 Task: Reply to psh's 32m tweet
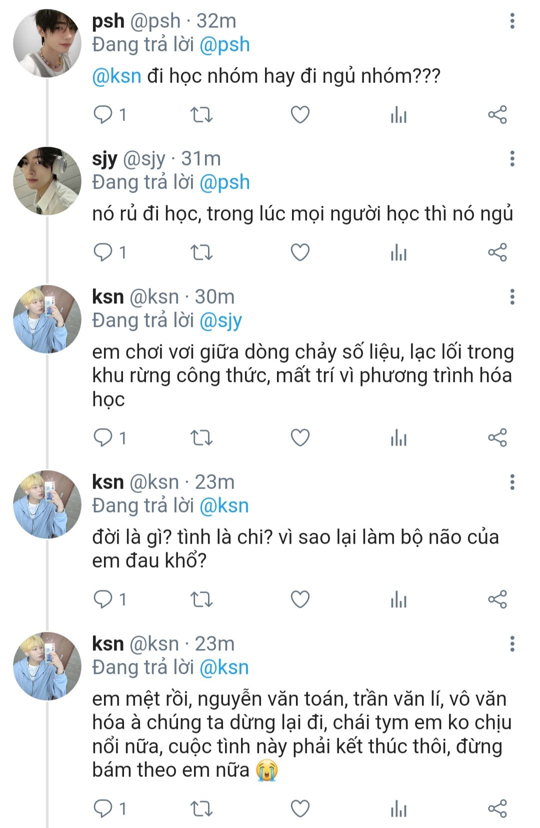(x=103, y=115)
